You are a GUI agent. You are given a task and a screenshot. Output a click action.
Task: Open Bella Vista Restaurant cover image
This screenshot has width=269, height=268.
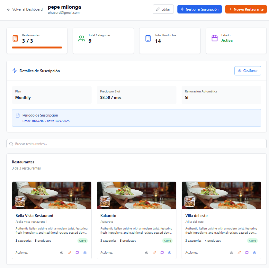point(52,195)
